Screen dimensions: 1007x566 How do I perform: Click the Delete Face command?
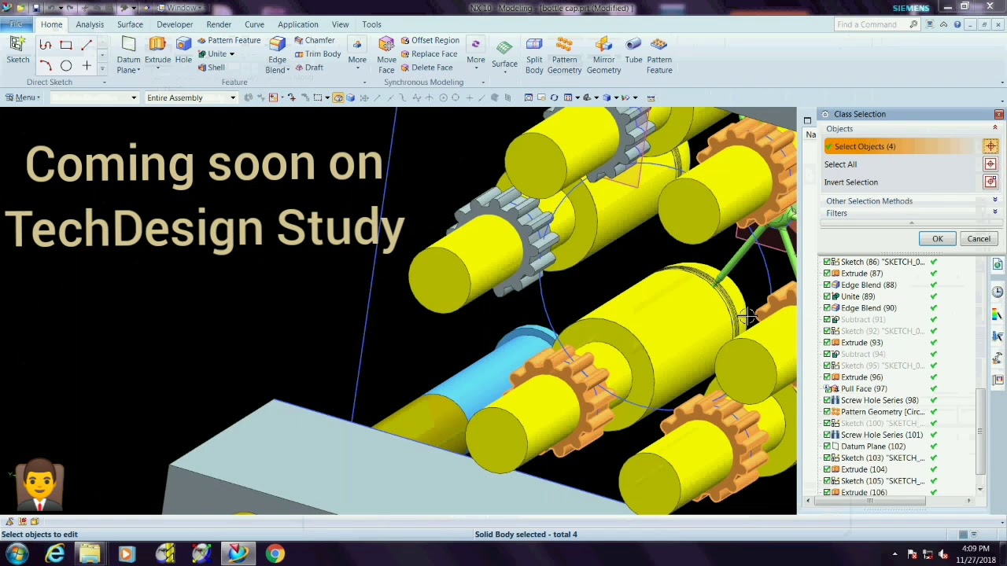pyautogui.click(x=426, y=68)
